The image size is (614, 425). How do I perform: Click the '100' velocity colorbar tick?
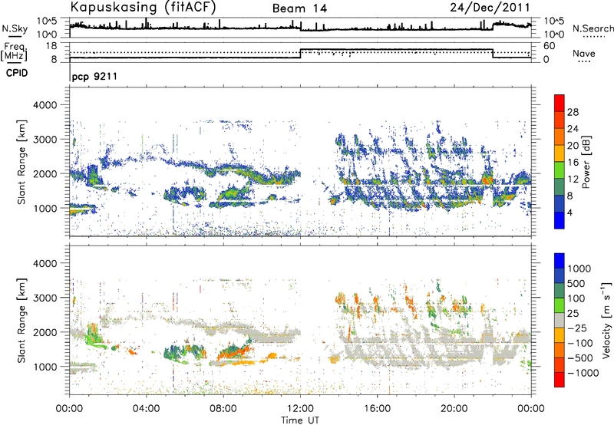[576, 298]
